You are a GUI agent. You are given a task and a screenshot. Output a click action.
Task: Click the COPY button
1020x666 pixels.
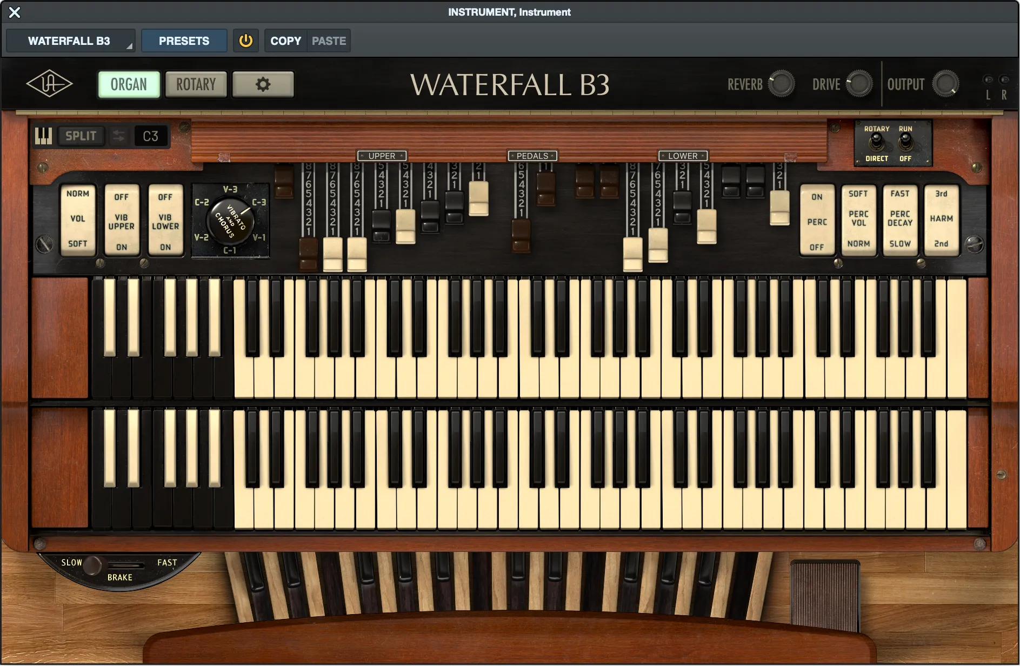[285, 40]
